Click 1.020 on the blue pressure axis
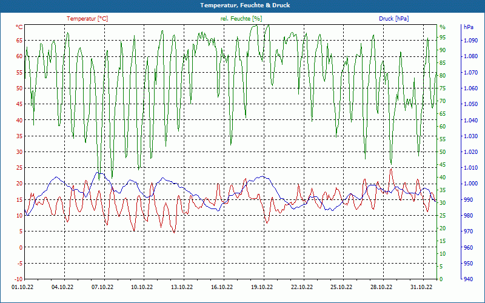The width and height of the screenshot is (485, 303). 471,152
